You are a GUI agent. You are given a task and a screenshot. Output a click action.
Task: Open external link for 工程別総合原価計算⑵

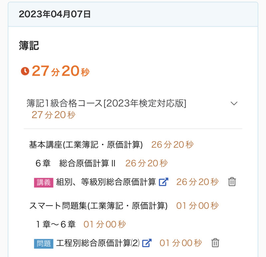tap(147, 243)
